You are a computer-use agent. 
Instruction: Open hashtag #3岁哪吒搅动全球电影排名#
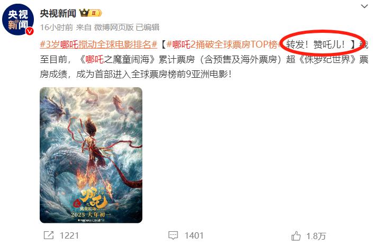click(98, 44)
